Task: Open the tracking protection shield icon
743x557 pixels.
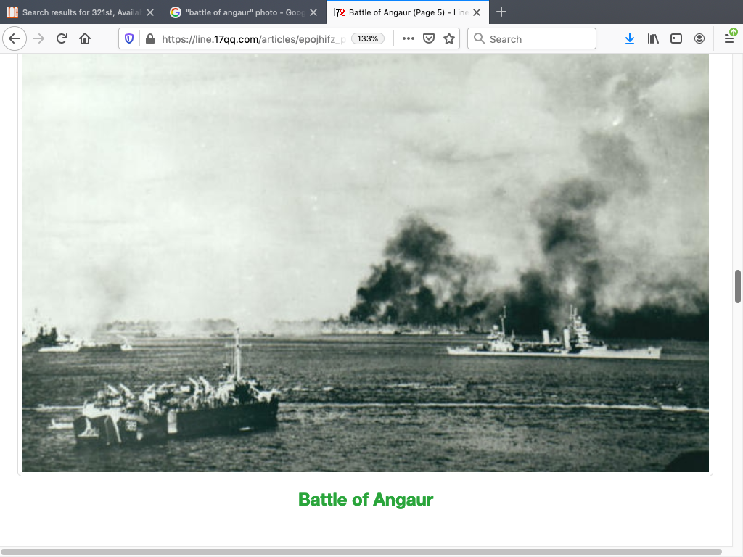Action: [x=129, y=39]
